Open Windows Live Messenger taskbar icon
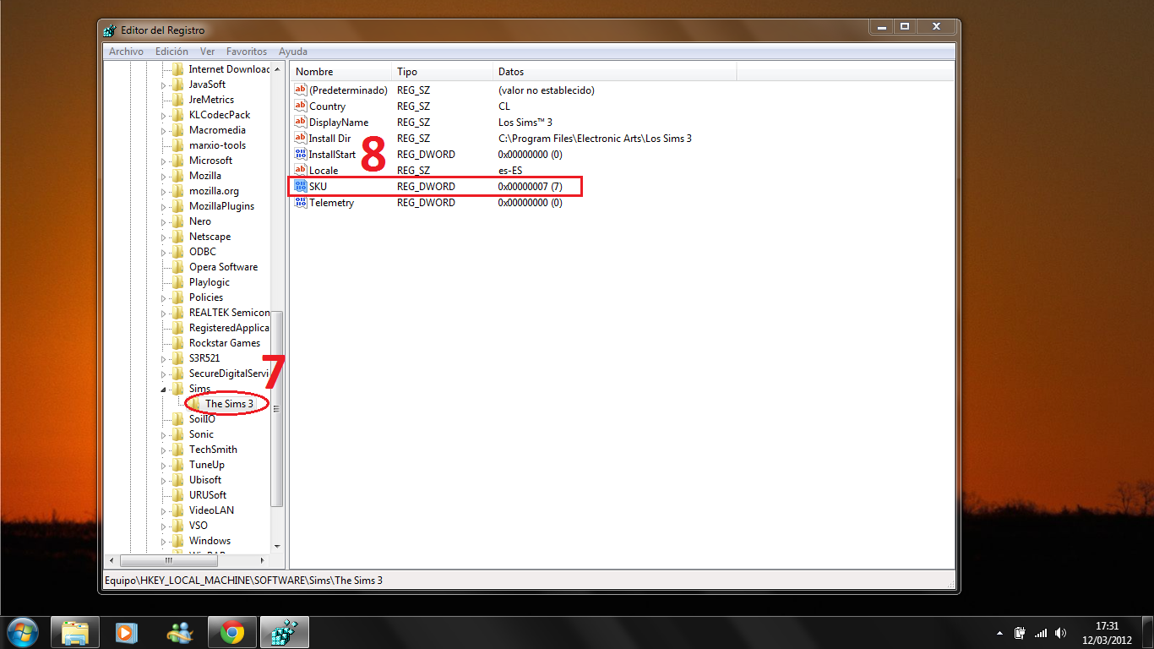The height and width of the screenshot is (649, 1154). pyautogui.click(x=180, y=632)
